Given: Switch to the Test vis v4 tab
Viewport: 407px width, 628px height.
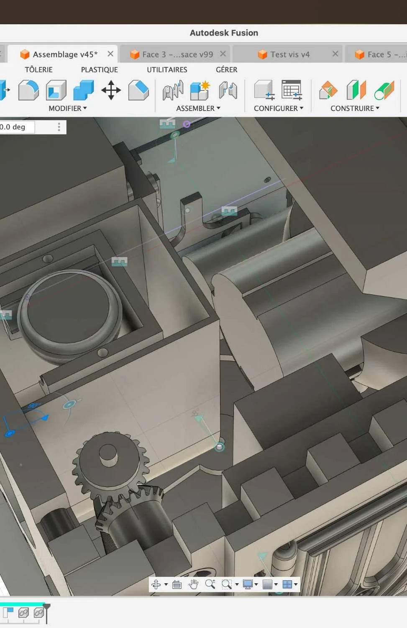Looking at the screenshot, I should [x=290, y=54].
